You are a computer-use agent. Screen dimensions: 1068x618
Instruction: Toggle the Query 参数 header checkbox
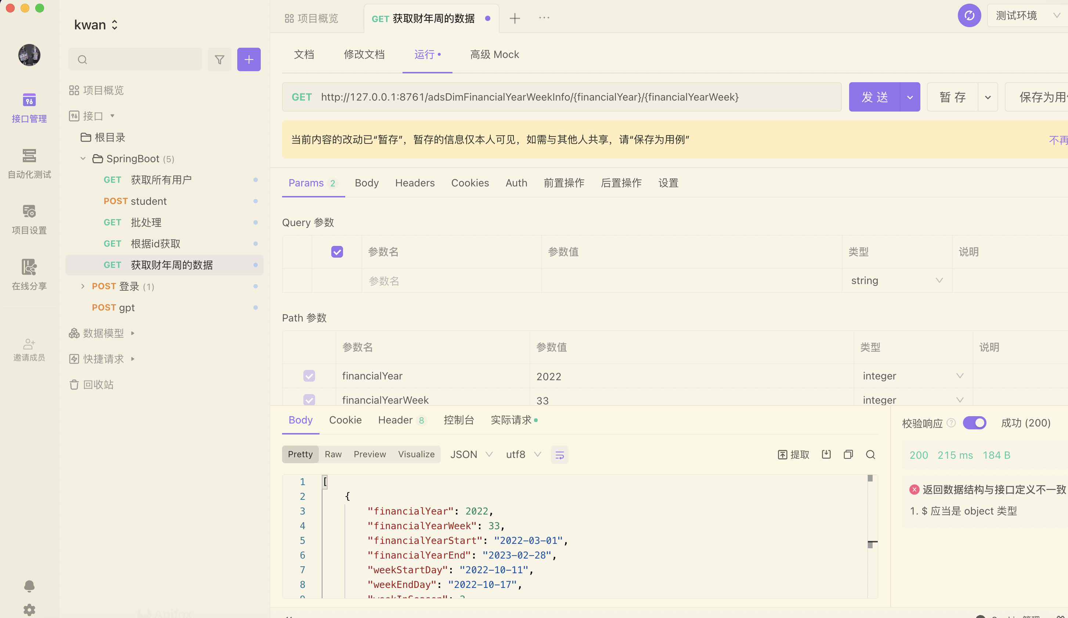point(337,252)
